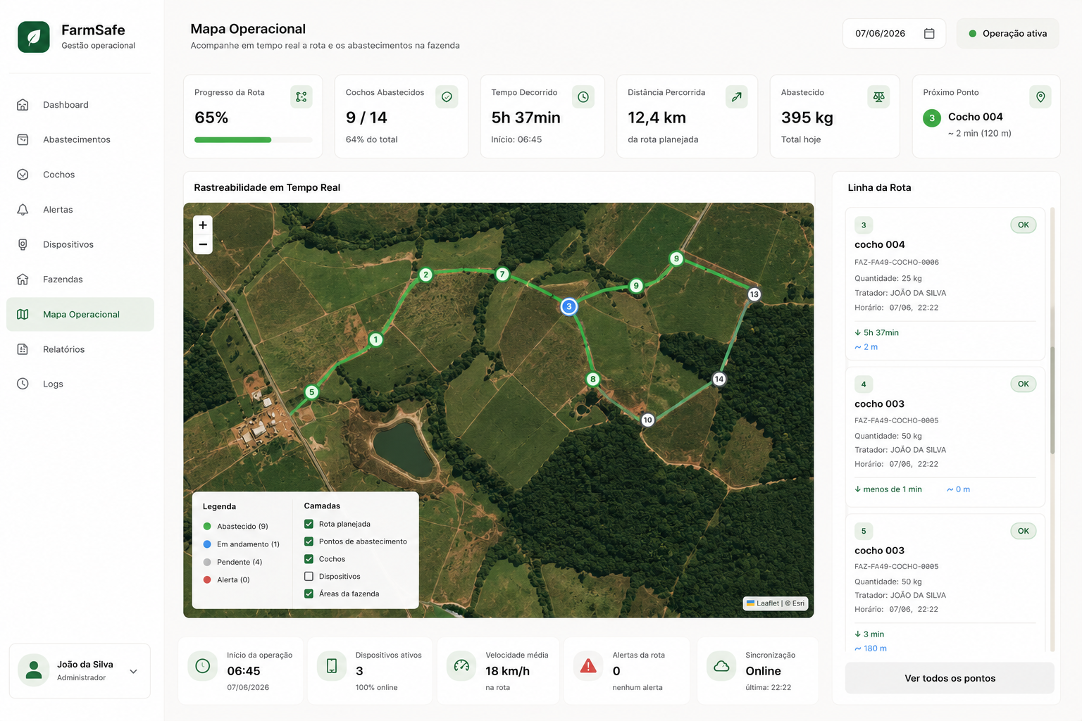
Task: Click the Cochos sidebar icon
Action: click(x=23, y=175)
